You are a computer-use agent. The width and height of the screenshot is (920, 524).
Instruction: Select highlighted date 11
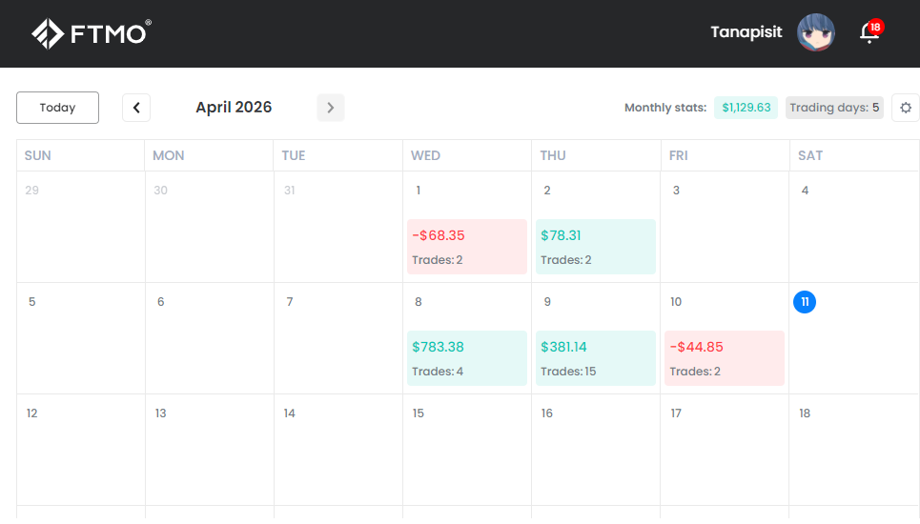click(805, 302)
